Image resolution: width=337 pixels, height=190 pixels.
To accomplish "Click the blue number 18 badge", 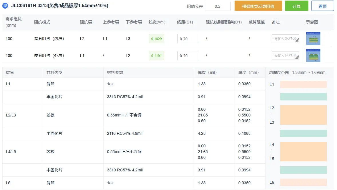I will pos(5,6).
